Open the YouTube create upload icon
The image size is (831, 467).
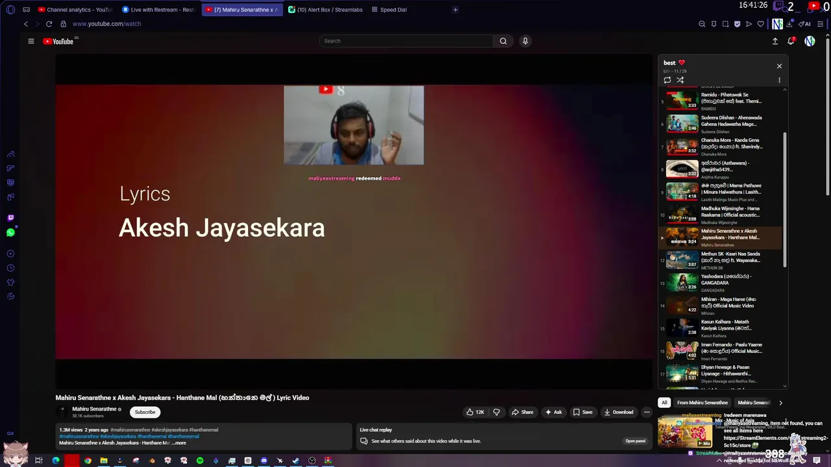pyautogui.click(x=775, y=41)
